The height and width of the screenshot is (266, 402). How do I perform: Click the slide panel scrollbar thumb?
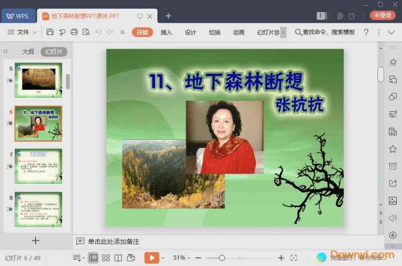tap(68, 81)
